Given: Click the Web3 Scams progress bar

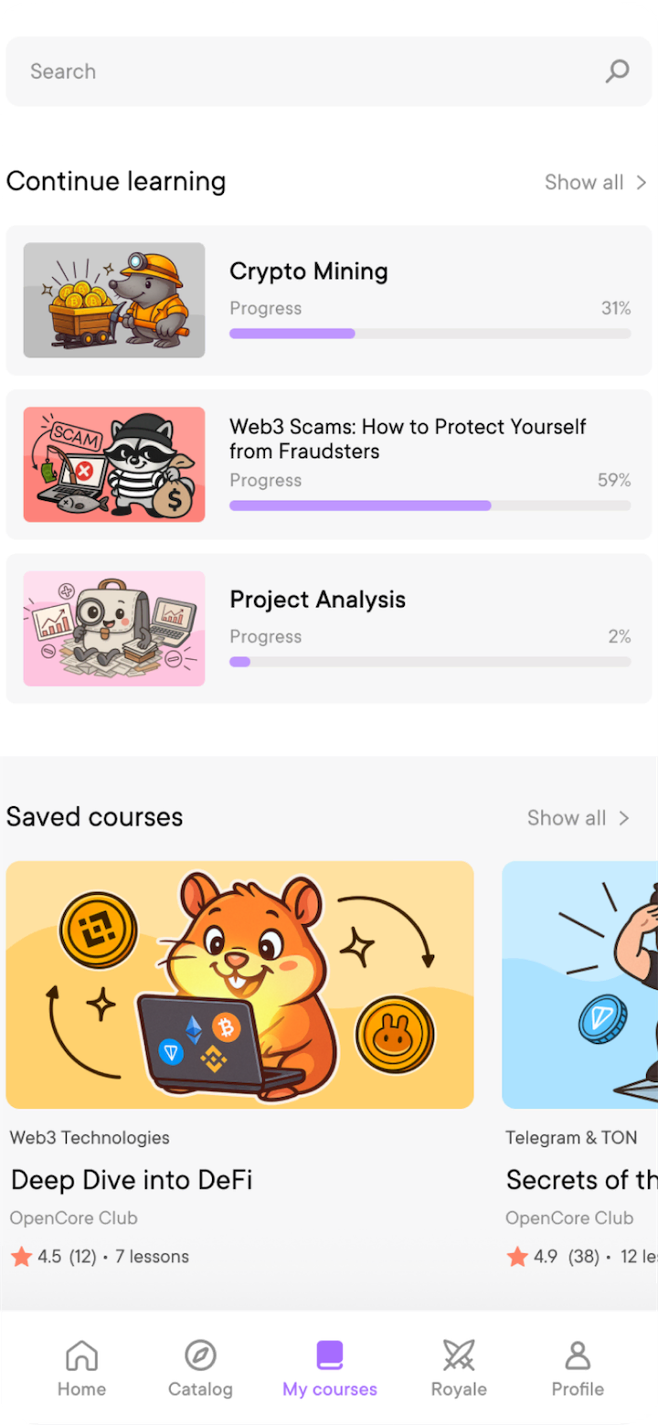Looking at the screenshot, I should pyautogui.click(x=430, y=505).
